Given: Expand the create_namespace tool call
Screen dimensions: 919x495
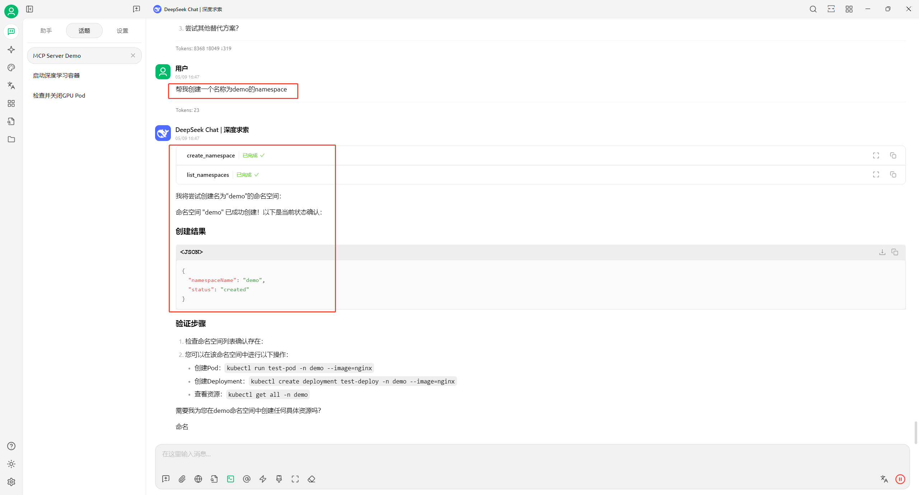Looking at the screenshot, I should point(211,155).
